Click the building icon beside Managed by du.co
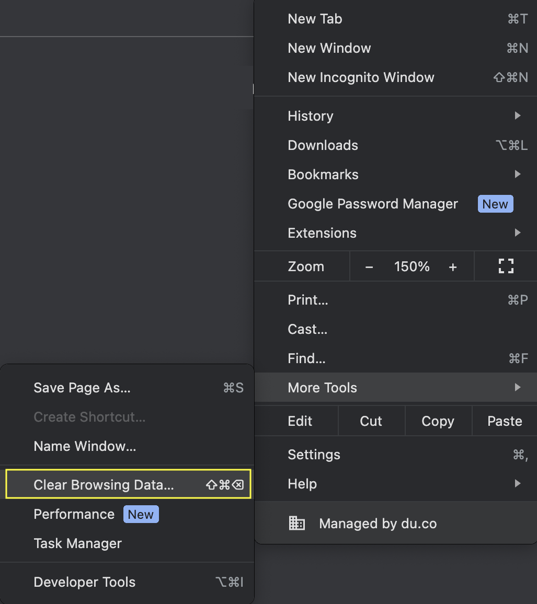 click(x=297, y=523)
